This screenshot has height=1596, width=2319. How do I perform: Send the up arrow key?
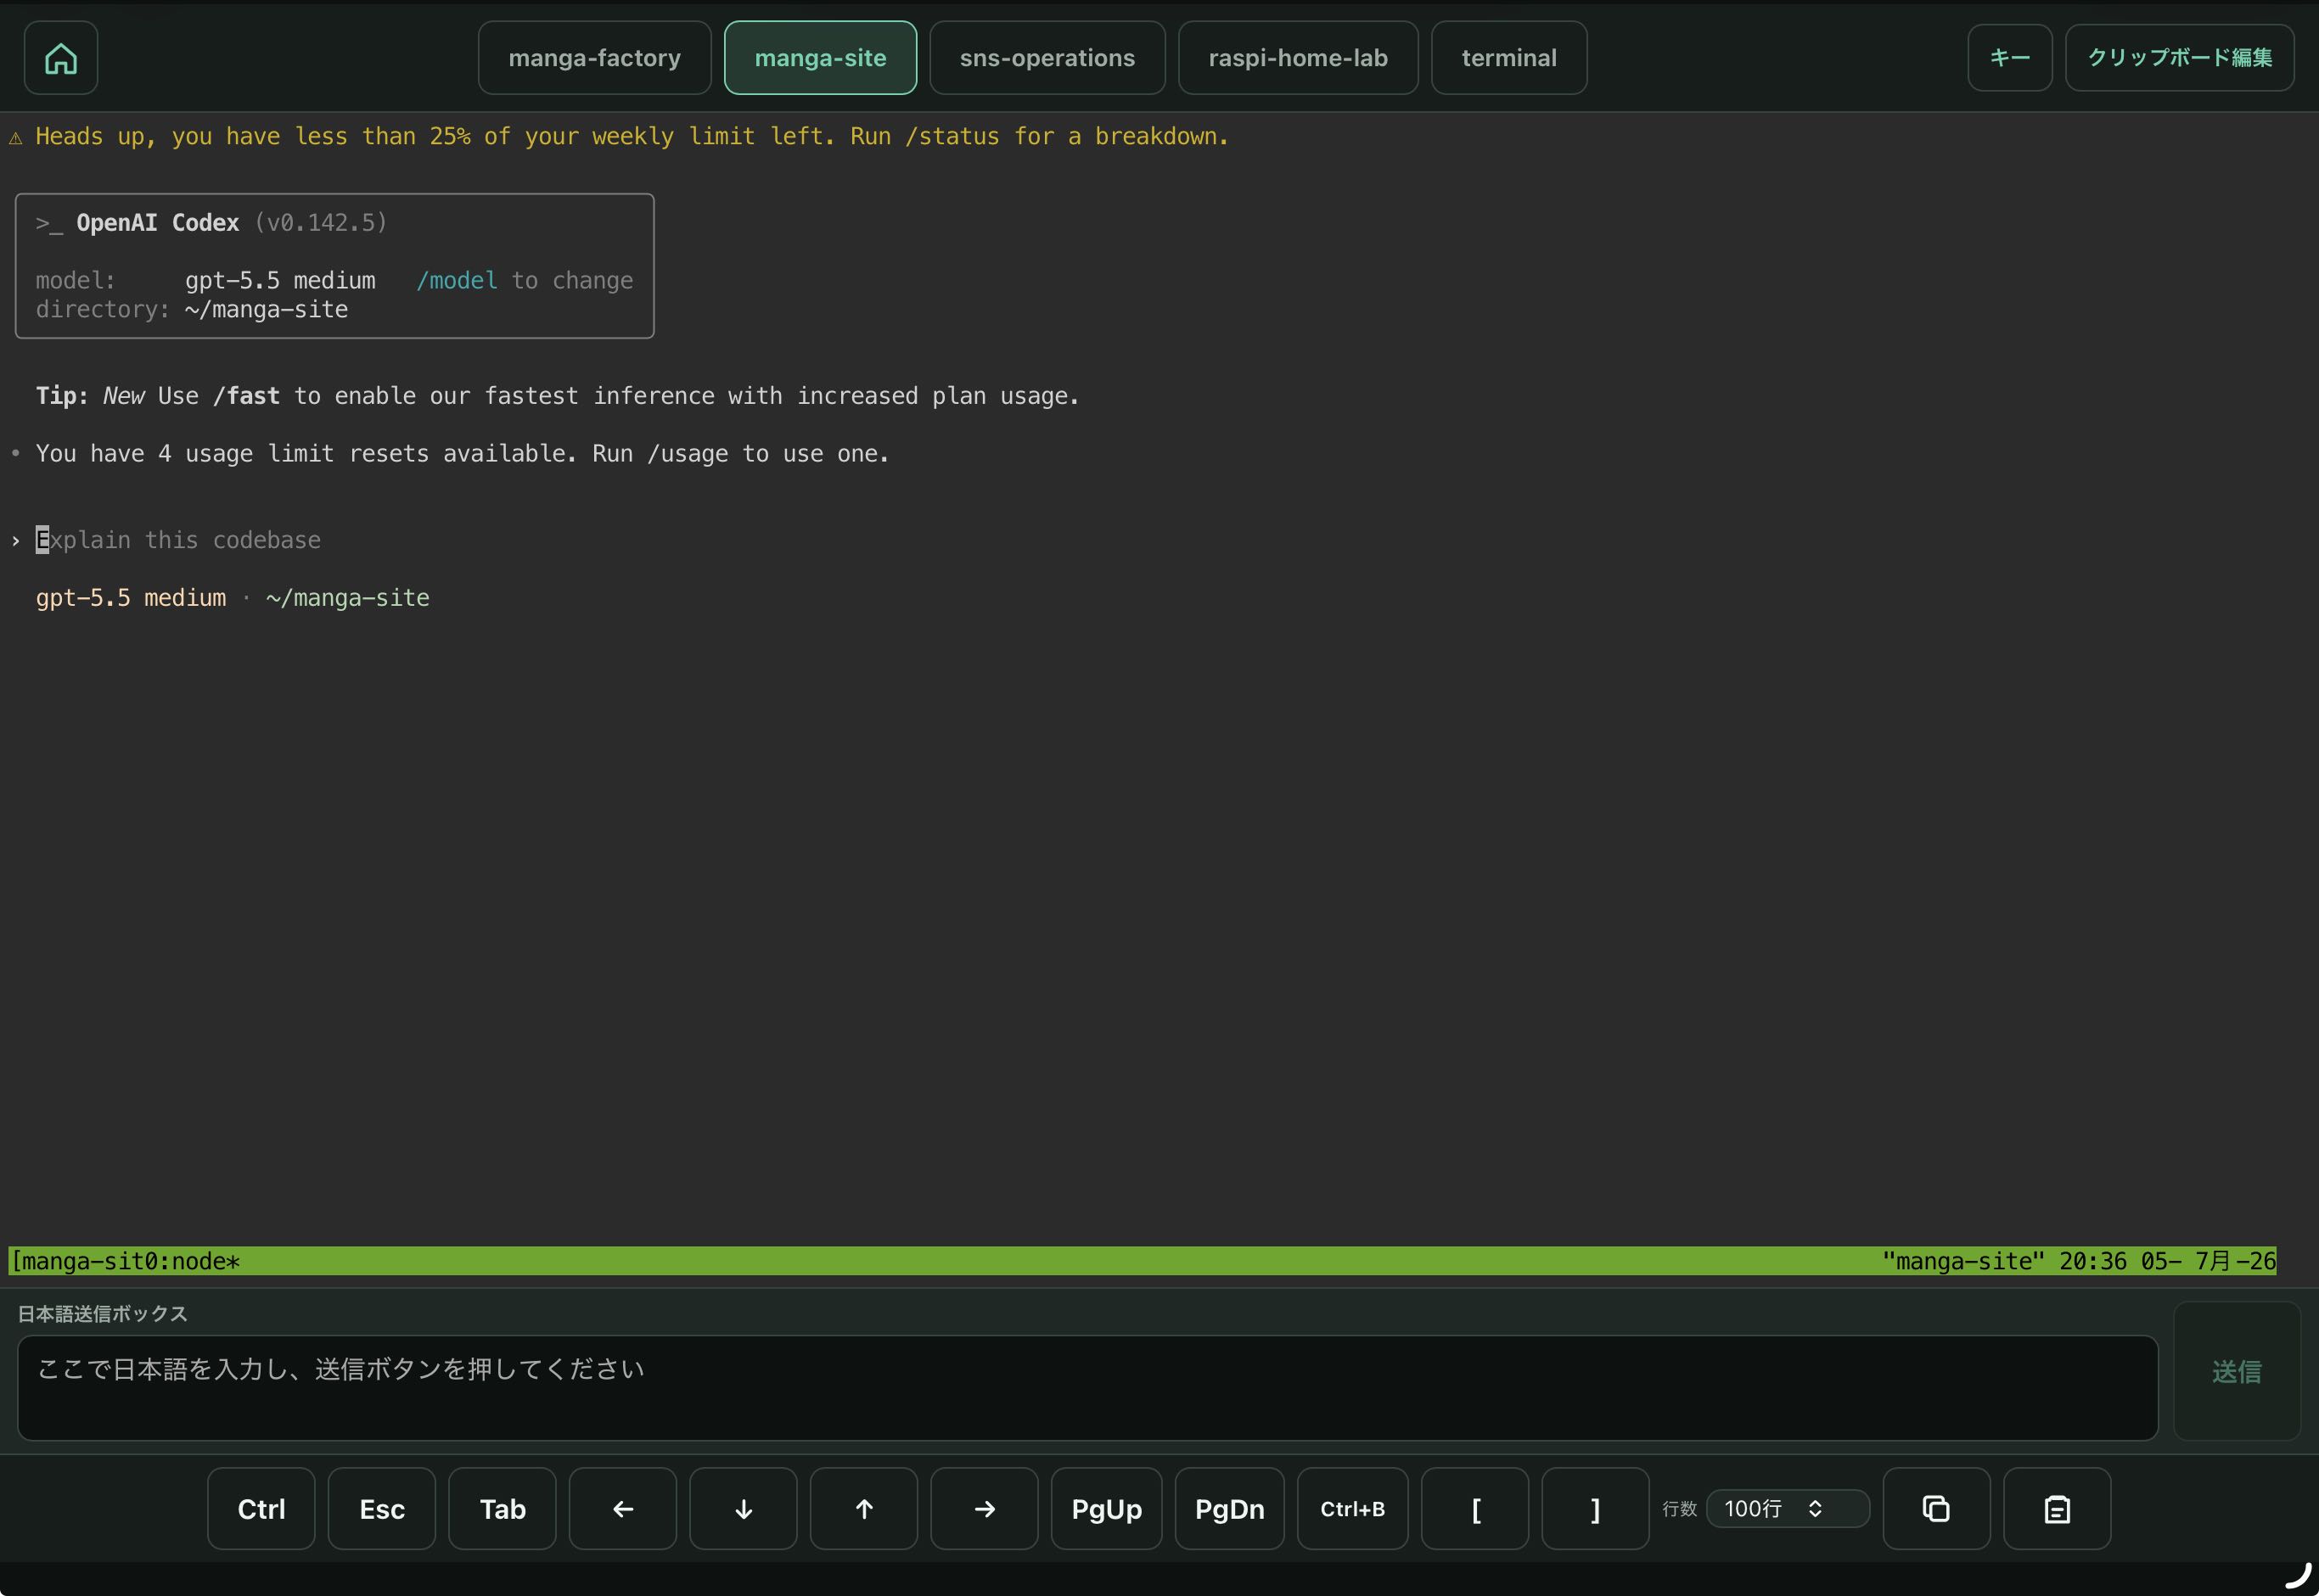point(864,1509)
